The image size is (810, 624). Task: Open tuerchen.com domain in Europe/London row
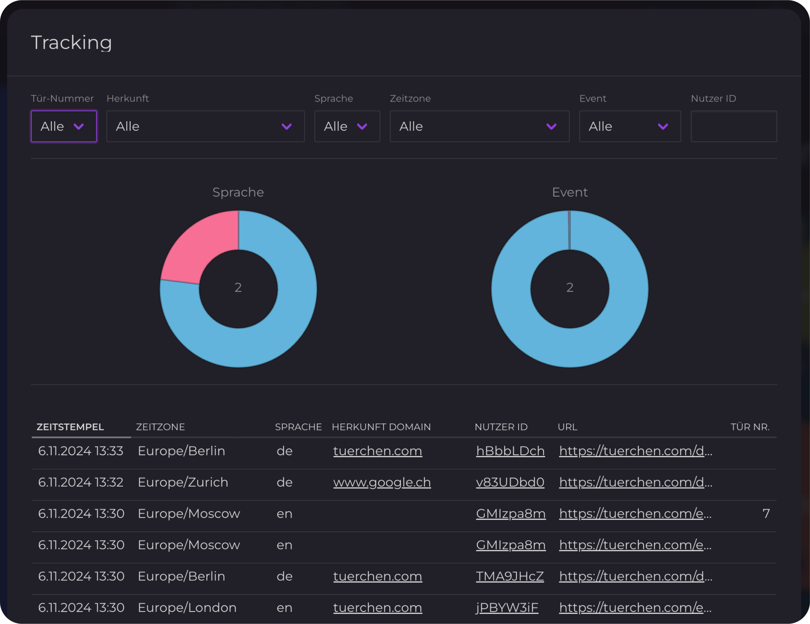(377, 608)
